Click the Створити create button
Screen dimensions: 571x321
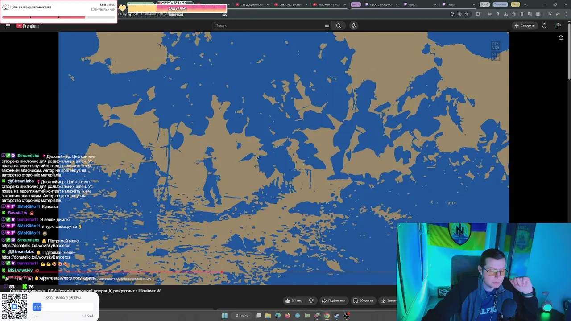(x=525, y=25)
